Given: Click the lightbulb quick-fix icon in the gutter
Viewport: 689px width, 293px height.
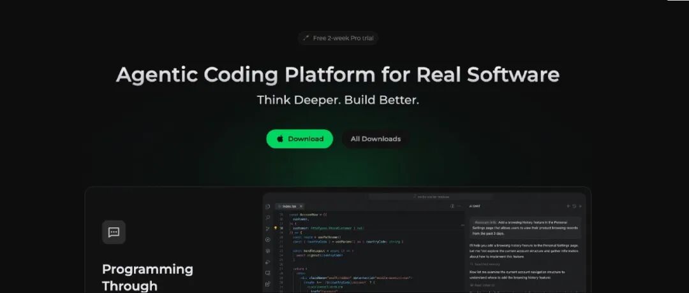Looking at the screenshot, I should (276, 228).
